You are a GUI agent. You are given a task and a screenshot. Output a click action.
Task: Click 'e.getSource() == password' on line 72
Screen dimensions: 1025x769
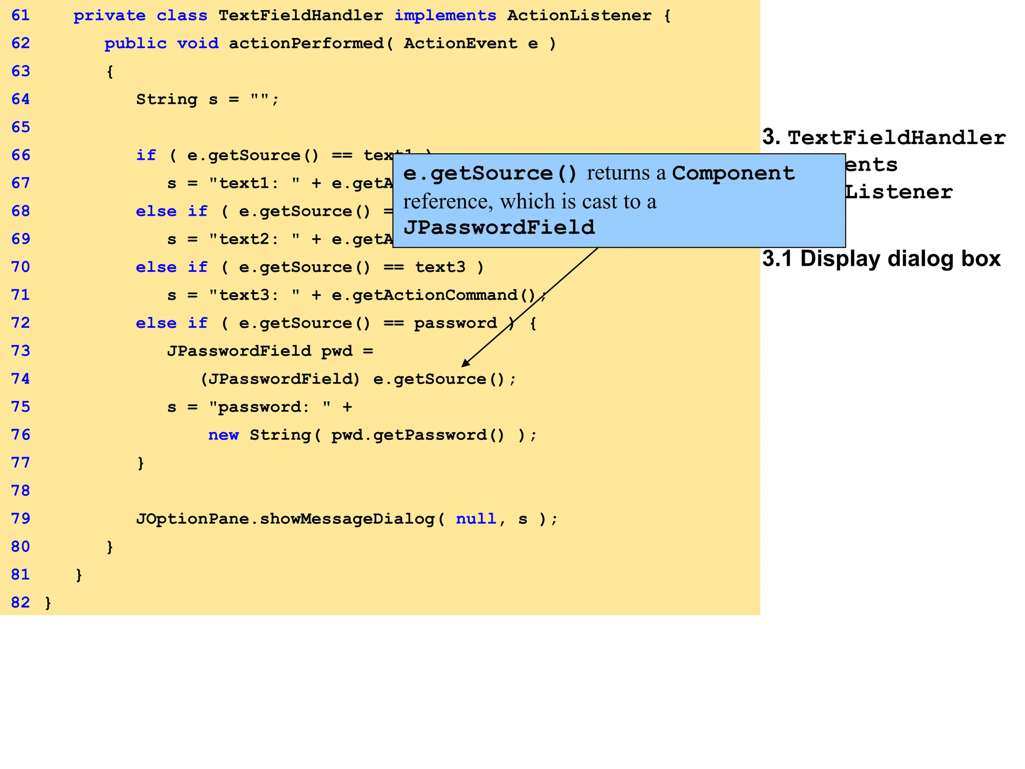(x=368, y=323)
